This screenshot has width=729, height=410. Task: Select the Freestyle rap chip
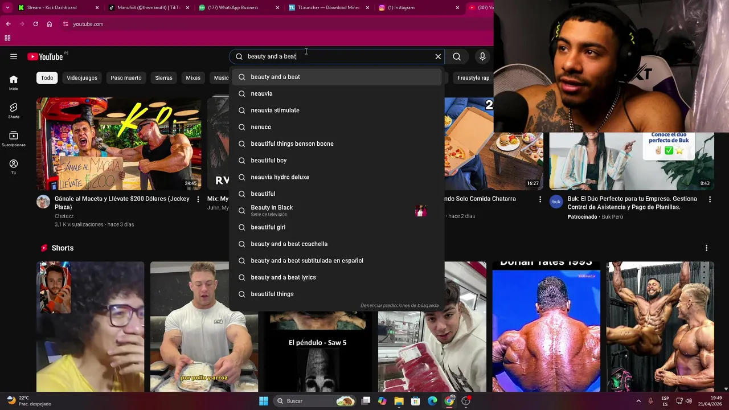pos(473,78)
